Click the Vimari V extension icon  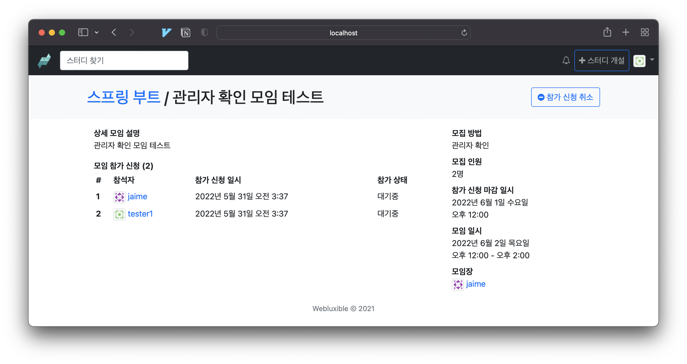[167, 33]
